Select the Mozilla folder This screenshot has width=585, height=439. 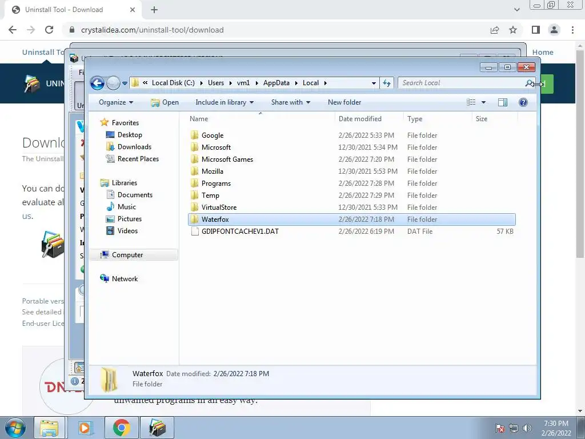coord(213,171)
